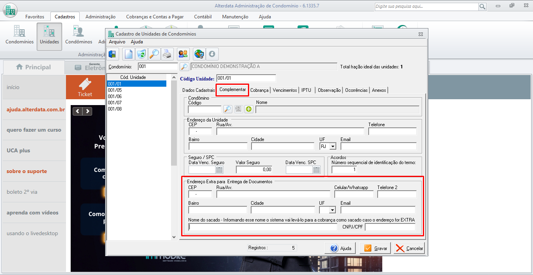Image resolution: width=533 pixels, height=275 pixels.
Task: Click the blank page New record icon
Action: point(128,54)
